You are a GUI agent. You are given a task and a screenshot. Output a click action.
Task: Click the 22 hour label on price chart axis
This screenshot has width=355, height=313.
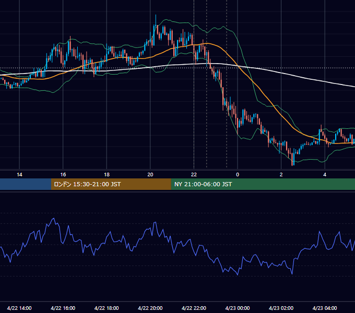coord(194,175)
